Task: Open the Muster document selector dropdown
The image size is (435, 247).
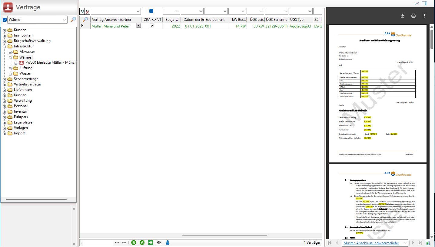Action: coord(405,243)
